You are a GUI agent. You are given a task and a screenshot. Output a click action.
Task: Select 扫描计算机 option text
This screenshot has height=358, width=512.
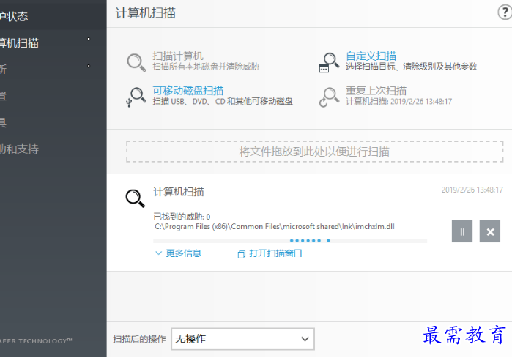point(177,56)
